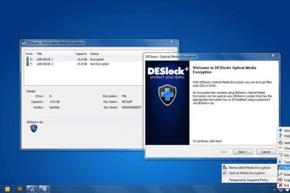The image size is (290, 193).
Task: Select Temporarily Suspend Policy menu entry
Action: [x=249, y=180]
